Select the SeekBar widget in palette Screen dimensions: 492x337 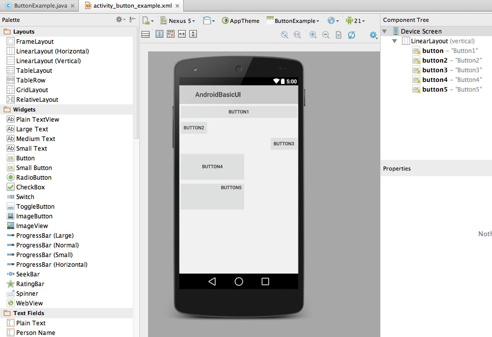(27, 274)
